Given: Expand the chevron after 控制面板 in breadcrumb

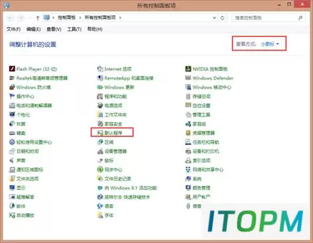Looking at the screenshot, I should (x=80, y=18).
